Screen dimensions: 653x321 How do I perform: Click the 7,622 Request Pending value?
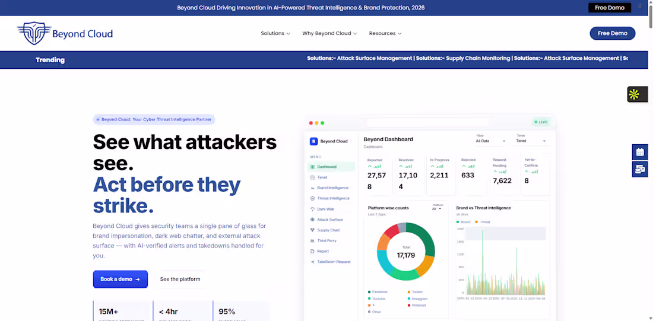click(x=502, y=181)
